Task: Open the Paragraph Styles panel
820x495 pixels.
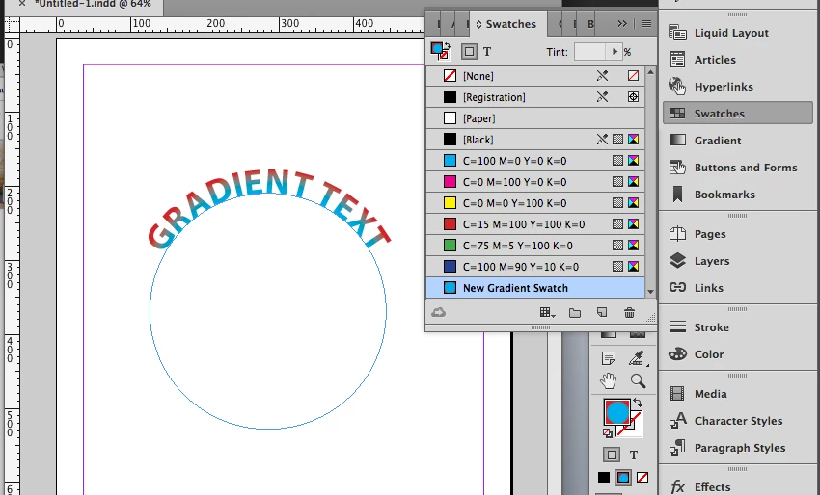Action: coord(738,448)
